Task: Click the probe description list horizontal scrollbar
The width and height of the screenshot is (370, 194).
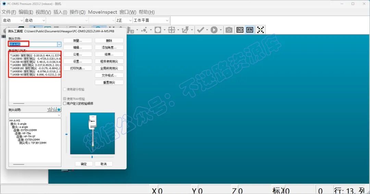Action: [x=18, y=164]
